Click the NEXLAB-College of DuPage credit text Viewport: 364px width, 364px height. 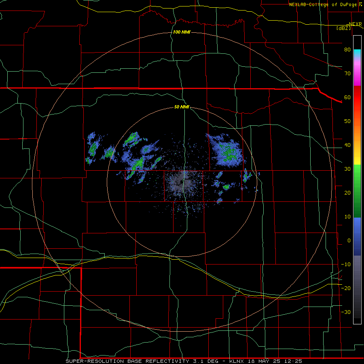pyautogui.click(x=323, y=4)
